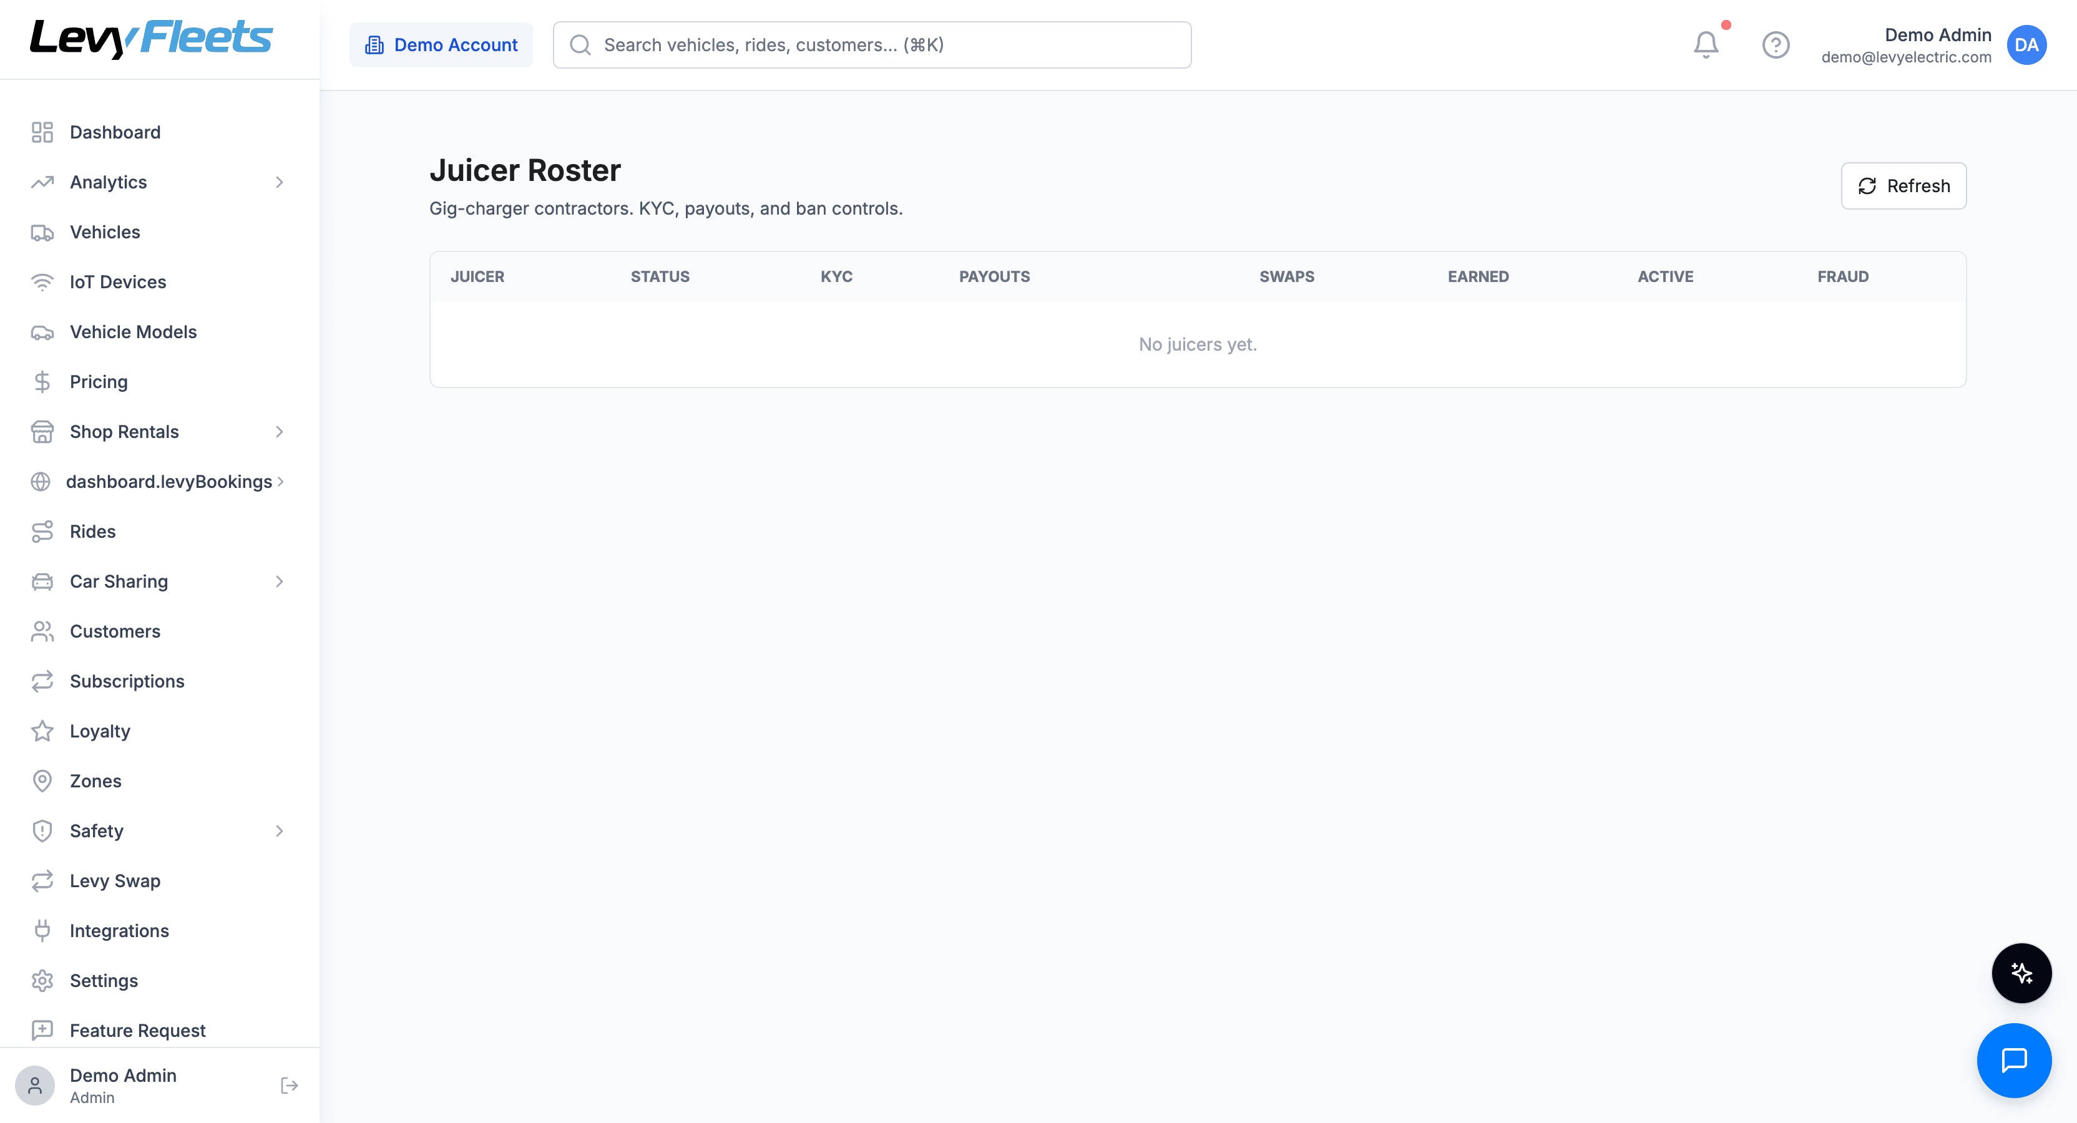Click the Feature Request message icon
Screen dimensions: 2077x1123
42,1031
